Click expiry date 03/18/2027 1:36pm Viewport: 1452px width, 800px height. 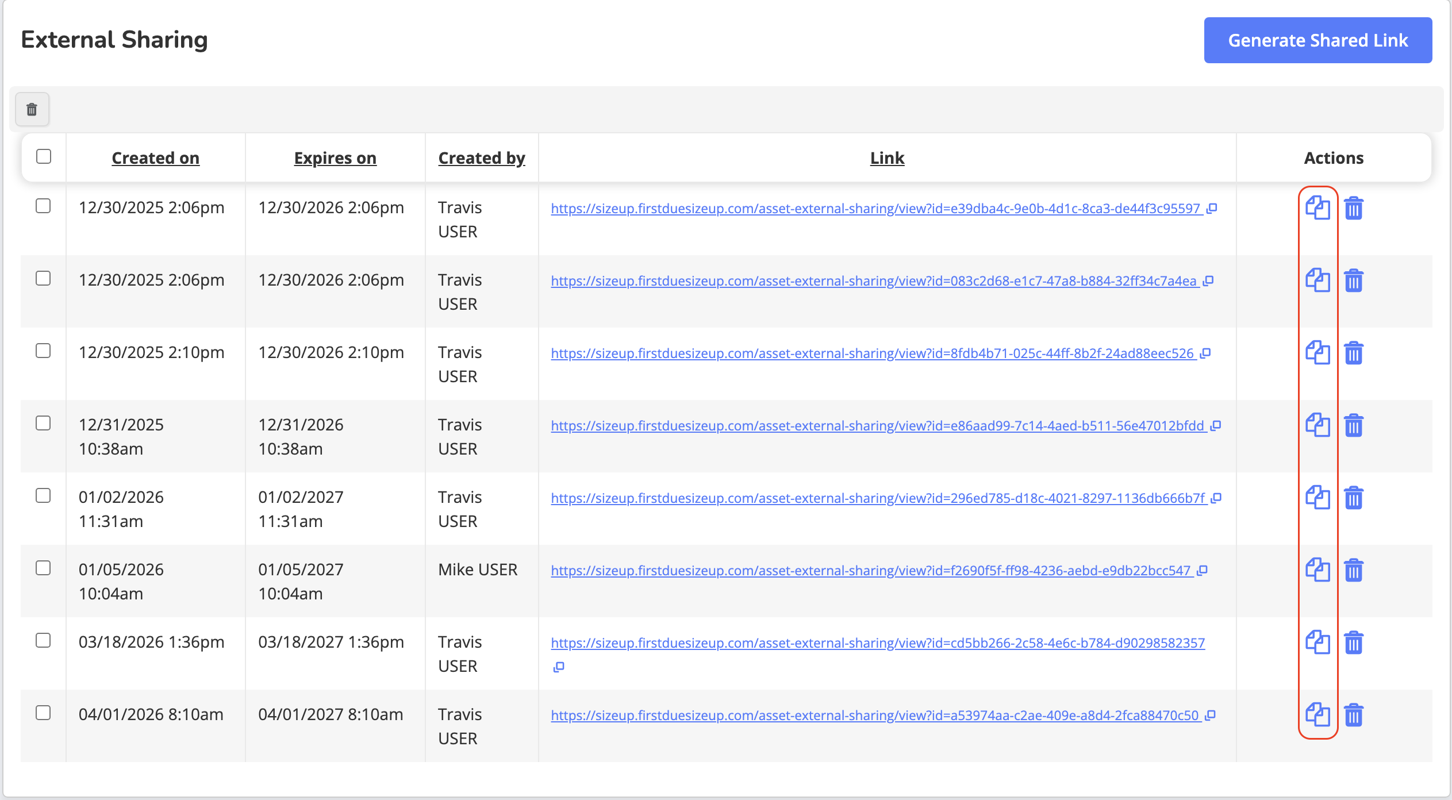click(x=331, y=642)
